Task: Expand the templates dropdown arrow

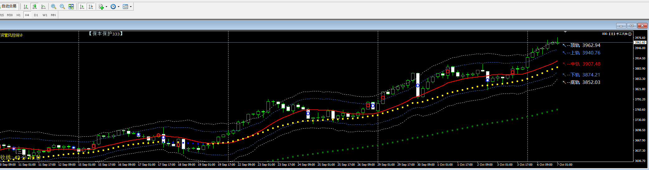Action: [131, 7]
